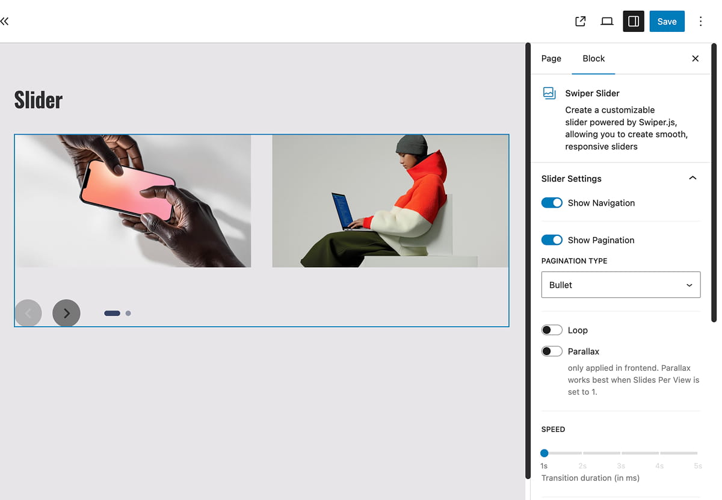Go to next slide with arrow button
This screenshot has height=500, width=722.
pos(66,313)
